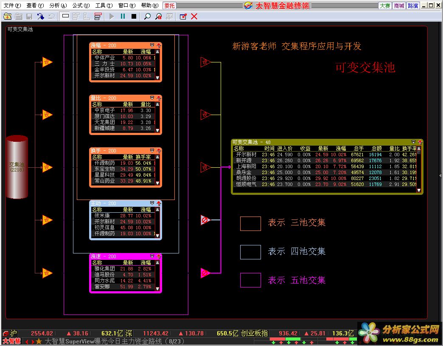Open the dropdown on 换手 - 200 panel header
Screen dimensions: 443x346
click(152, 150)
